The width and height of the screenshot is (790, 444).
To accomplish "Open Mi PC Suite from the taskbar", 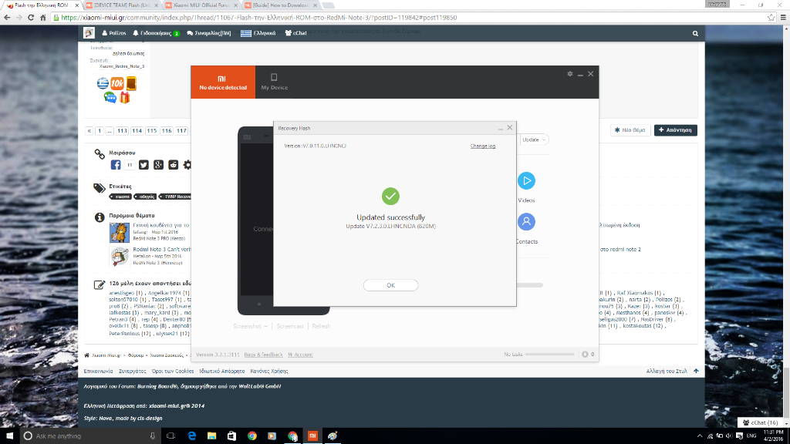I will (x=312, y=436).
